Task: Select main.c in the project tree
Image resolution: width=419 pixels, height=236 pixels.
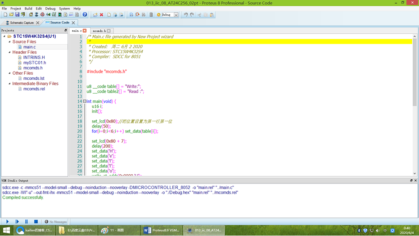Action: [29, 47]
